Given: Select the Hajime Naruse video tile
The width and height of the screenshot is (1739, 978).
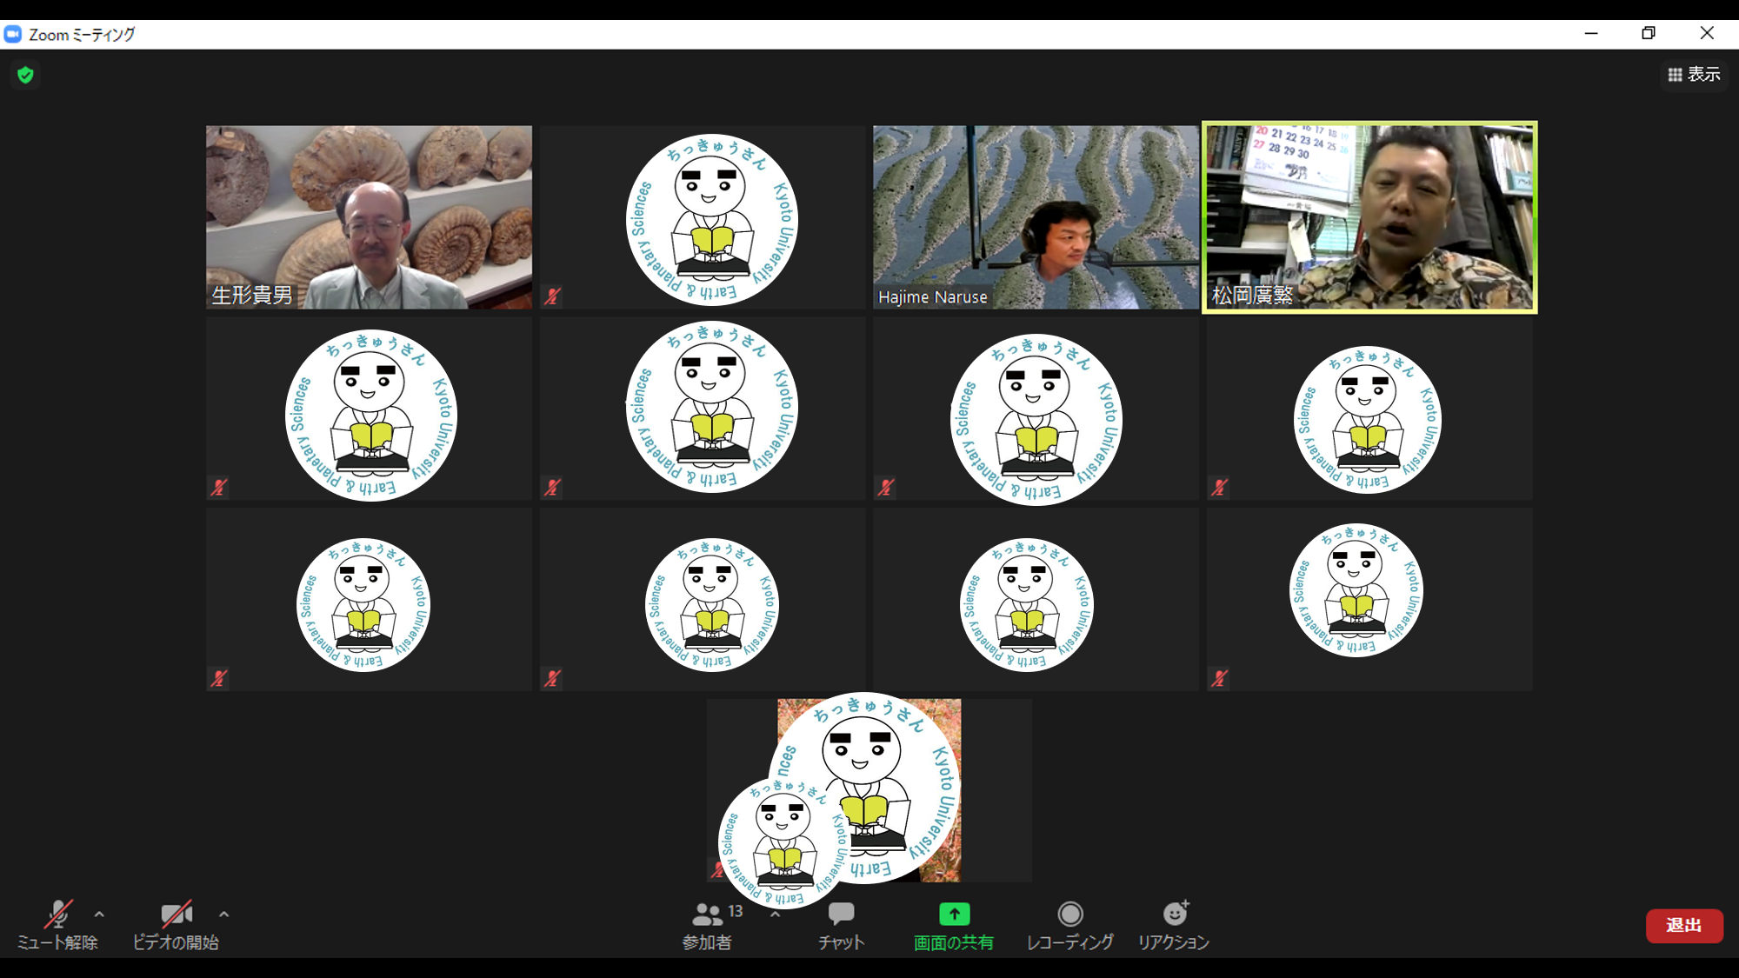Looking at the screenshot, I should click(1036, 217).
